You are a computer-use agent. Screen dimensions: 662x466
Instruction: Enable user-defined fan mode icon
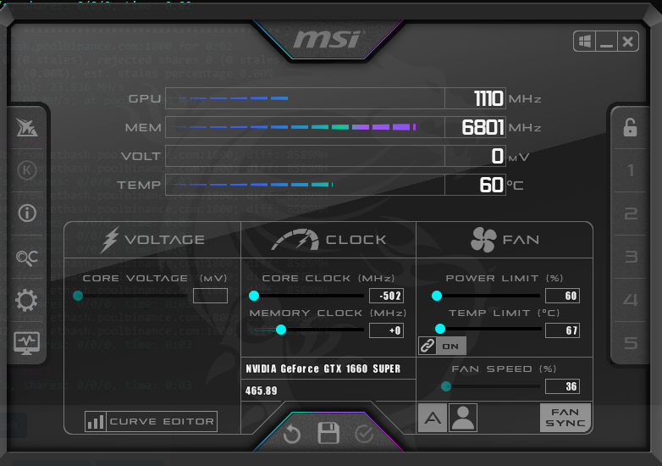(463, 418)
